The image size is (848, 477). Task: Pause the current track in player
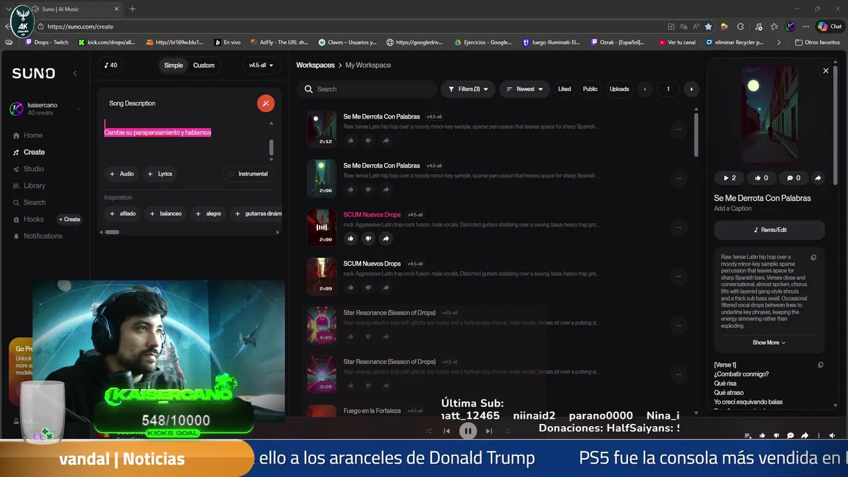pyautogui.click(x=468, y=431)
